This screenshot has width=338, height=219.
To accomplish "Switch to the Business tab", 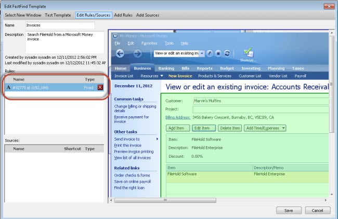I will [142, 68].
